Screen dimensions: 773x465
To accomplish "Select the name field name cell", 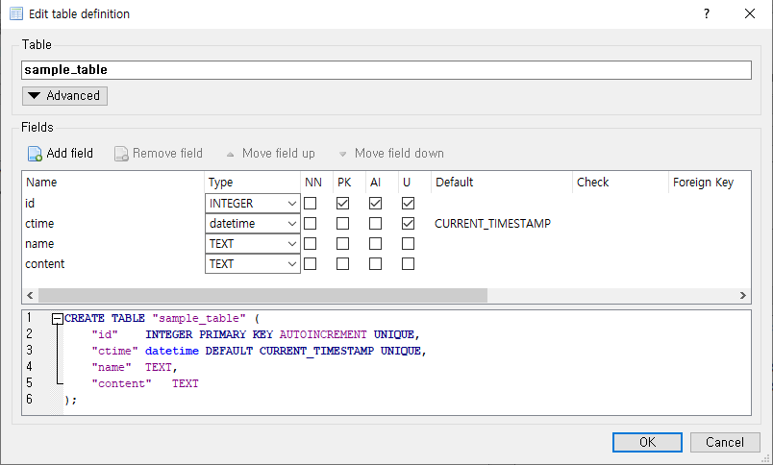I will click(x=112, y=243).
